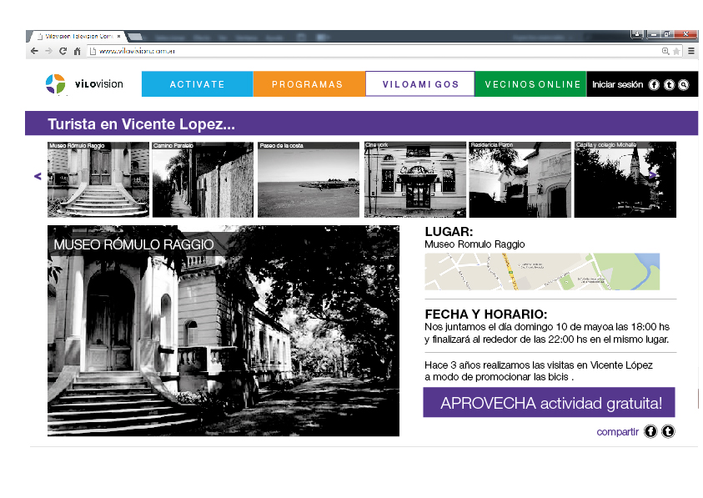
Task: Open the VECINOS ONLINE section
Action: pos(531,83)
